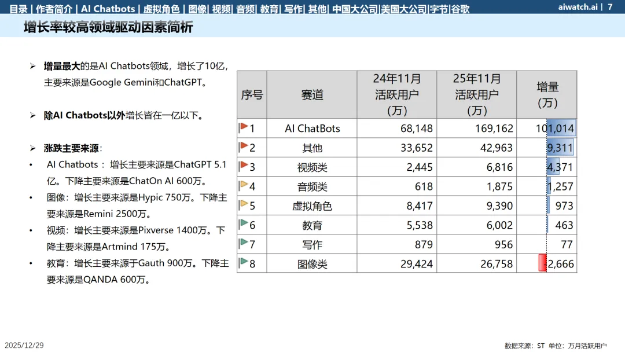Select the 24年11月活跃用户 column header
Screen dimensions: 625x352
(x=397, y=95)
